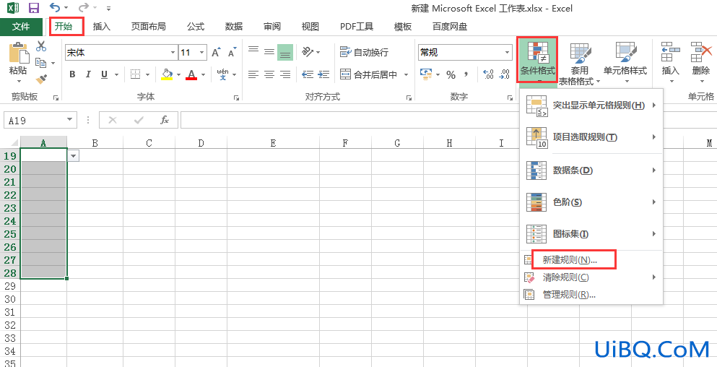Click the row 30 header
717x367 pixels.
pyautogui.click(x=10, y=299)
